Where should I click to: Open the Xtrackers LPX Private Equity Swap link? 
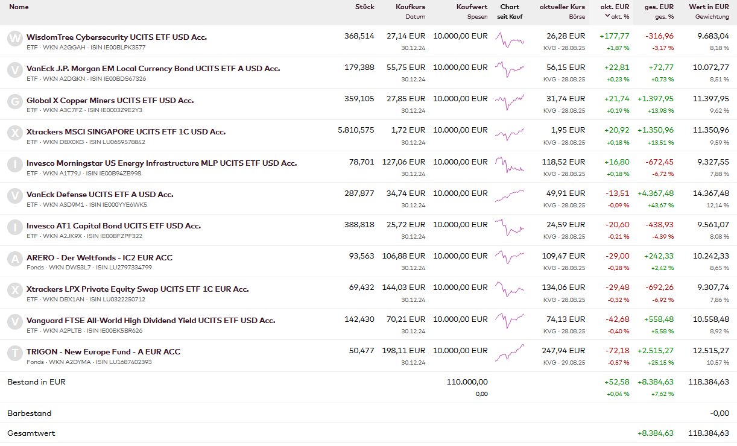point(138,289)
